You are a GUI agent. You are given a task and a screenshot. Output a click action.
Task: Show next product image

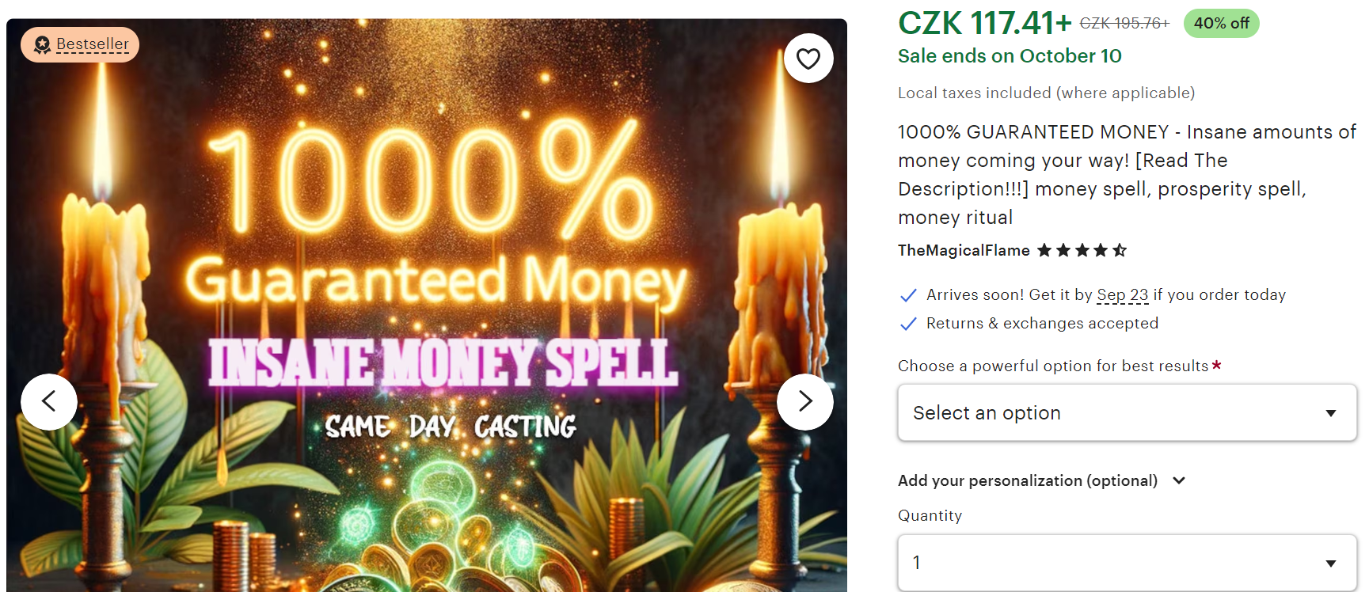tap(805, 402)
